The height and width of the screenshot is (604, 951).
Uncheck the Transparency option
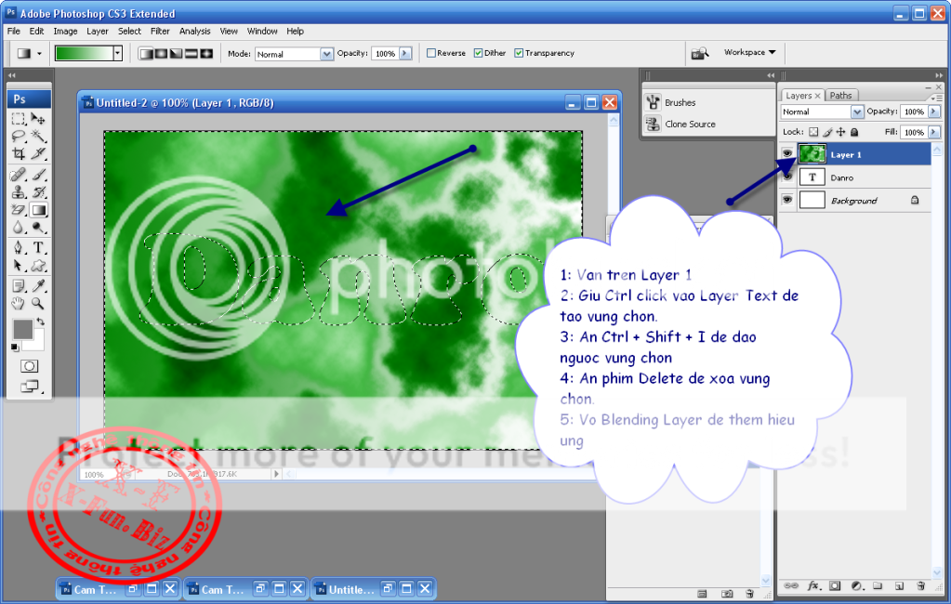tap(519, 53)
